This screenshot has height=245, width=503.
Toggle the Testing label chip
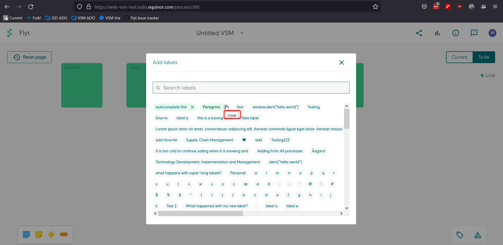[313, 107]
